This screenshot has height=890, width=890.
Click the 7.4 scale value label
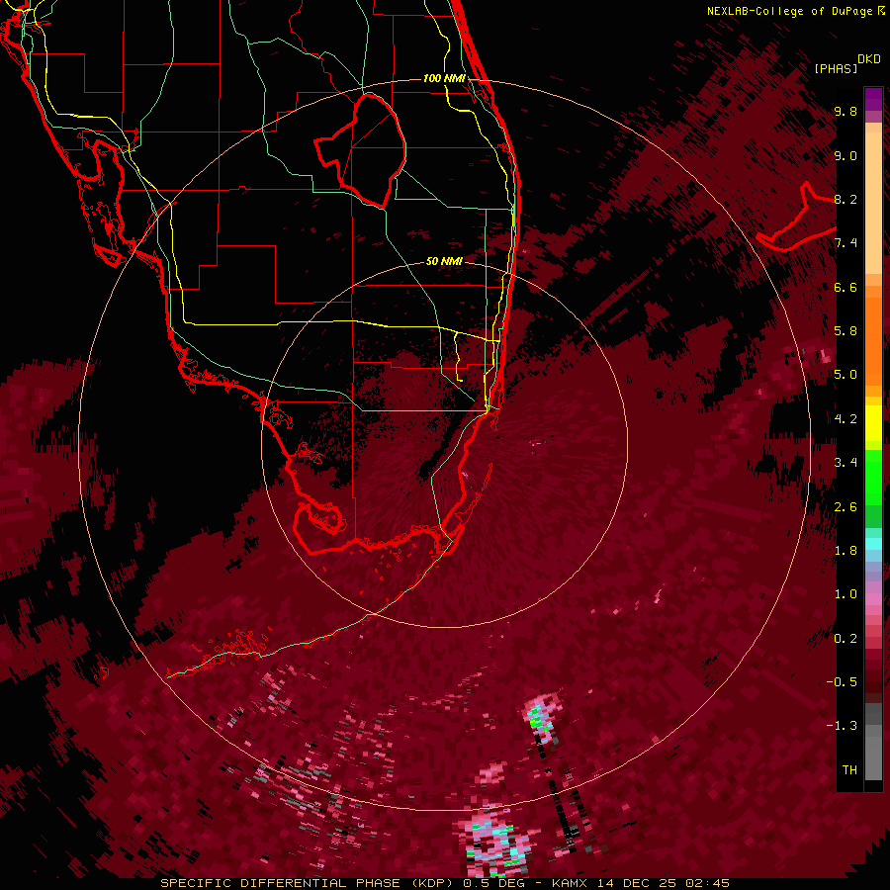point(845,243)
